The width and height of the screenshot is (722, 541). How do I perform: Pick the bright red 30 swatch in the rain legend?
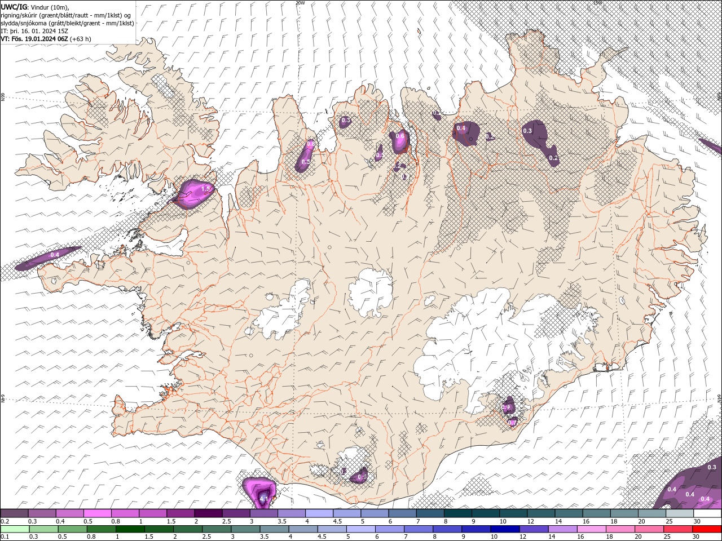[x=707, y=529]
